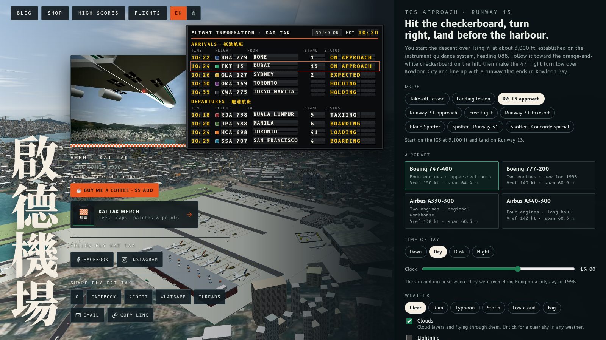The height and width of the screenshot is (340, 606).
Task: Share via Facebook in the share row
Action: [x=103, y=297]
